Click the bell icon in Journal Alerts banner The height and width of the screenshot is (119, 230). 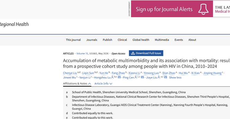tap(203, 9)
